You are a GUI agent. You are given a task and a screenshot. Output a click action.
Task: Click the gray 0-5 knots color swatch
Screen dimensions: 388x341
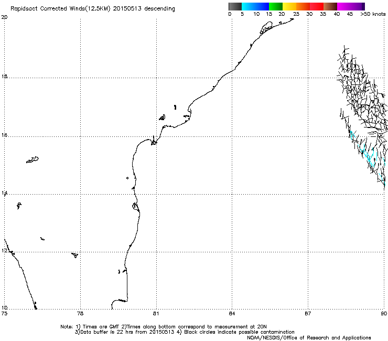point(235,6)
